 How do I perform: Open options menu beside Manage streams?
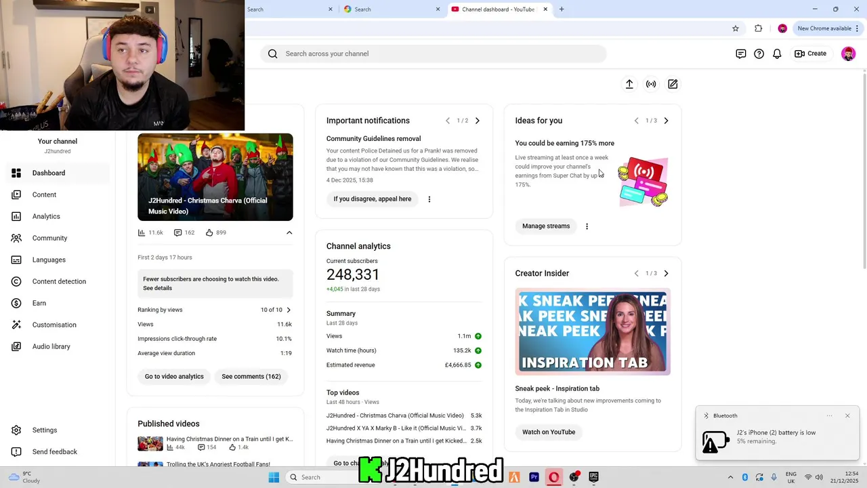click(x=587, y=226)
